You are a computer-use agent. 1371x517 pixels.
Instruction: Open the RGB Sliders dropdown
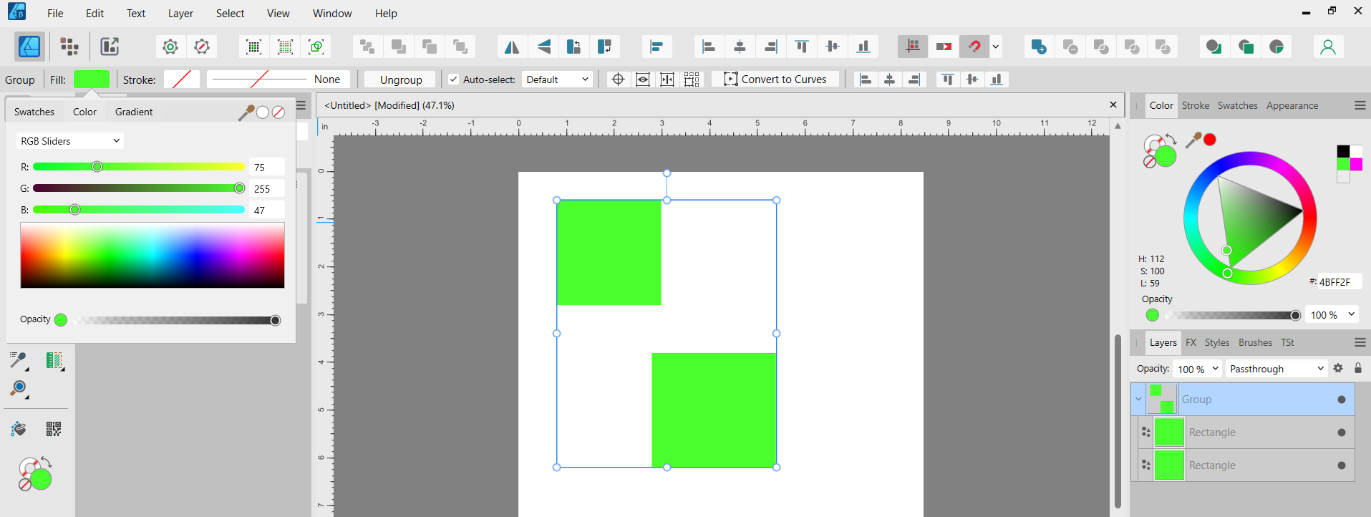[69, 141]
